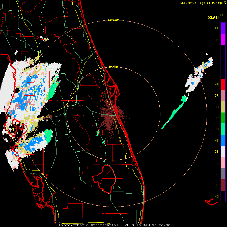The image size is (227, 227).
Task: Click the "ND" legend label
Action: (216, 196)
